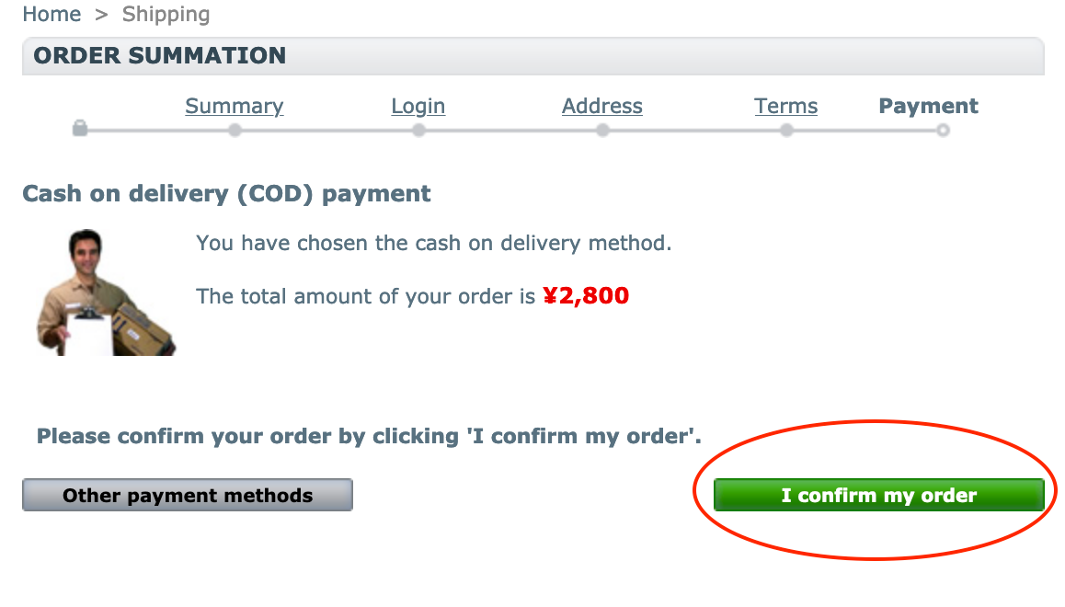This screenshot has width=1065, height=607.
Task: Click the breadcrumb separator arrow
Action: [102, 15]
